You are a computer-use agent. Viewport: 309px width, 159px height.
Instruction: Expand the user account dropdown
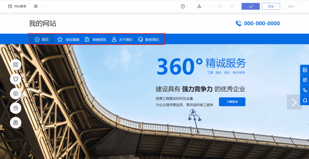click(x=201, y=6)
